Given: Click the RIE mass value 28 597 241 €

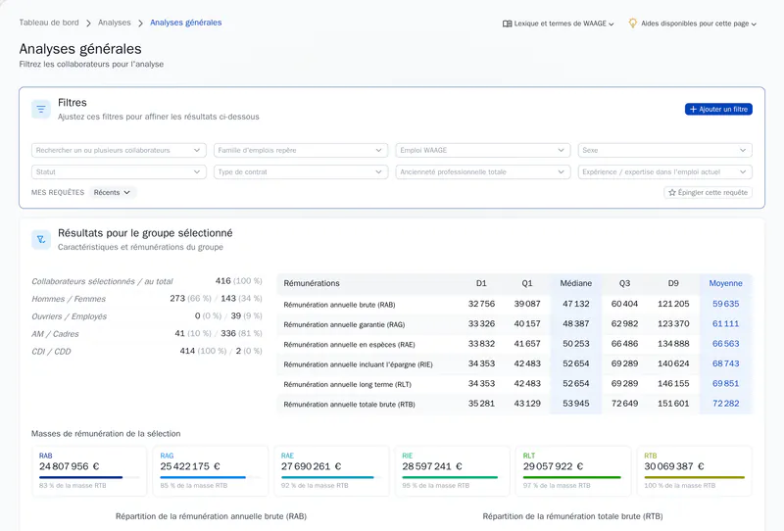Looking at the screenshot, I should (432, 466).
